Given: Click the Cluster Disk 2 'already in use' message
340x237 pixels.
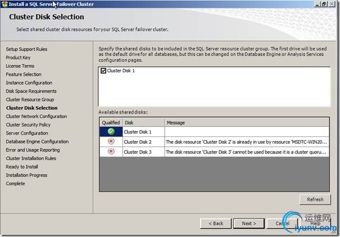Looking at the screenshot, I should 246,142.
